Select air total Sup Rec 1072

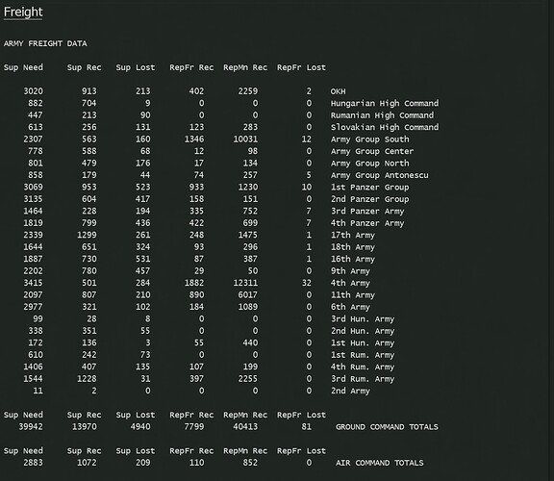[87, 463]
